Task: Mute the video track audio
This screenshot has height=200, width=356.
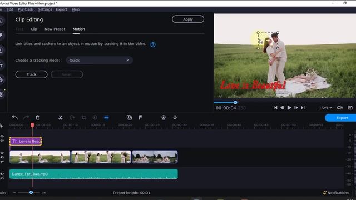Action: 2,157
